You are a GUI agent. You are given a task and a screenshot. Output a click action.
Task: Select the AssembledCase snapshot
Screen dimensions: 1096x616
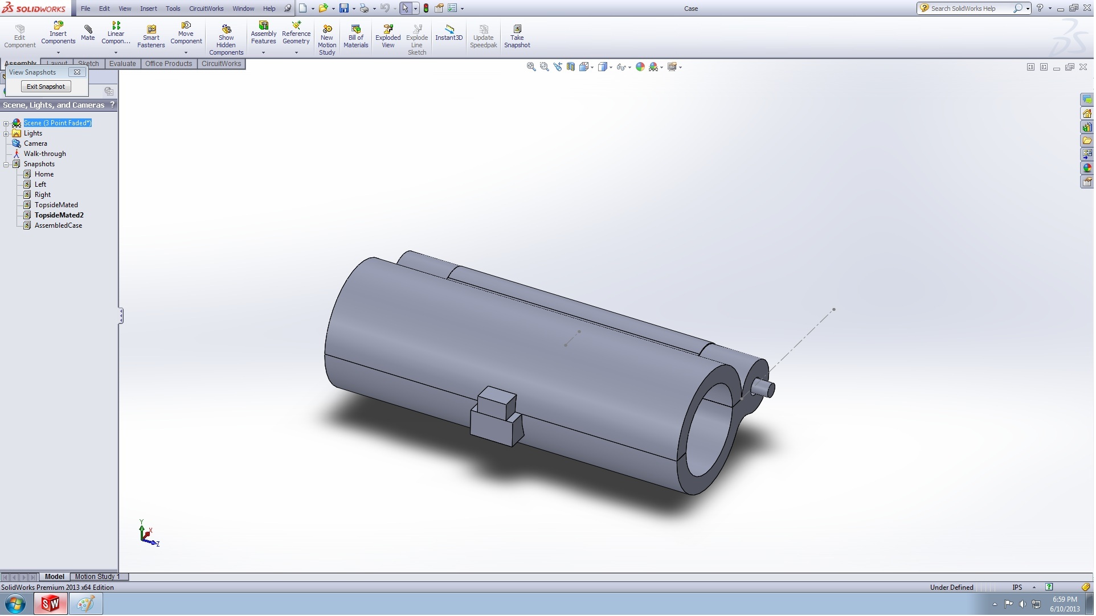[x=58, y=225]
